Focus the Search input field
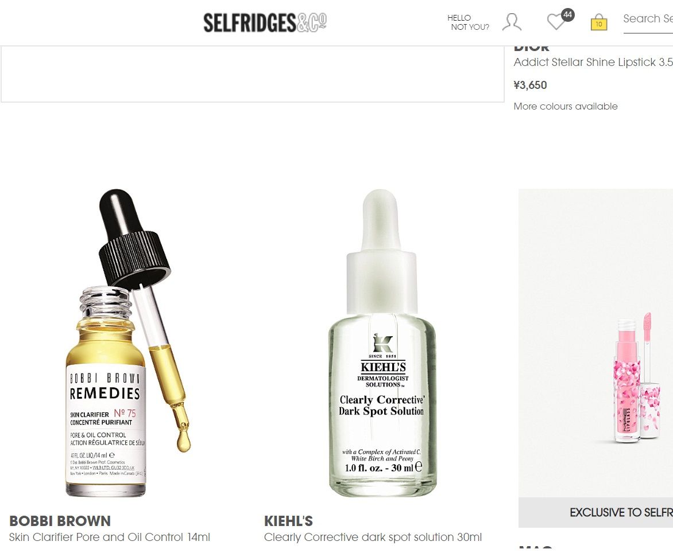Screen dimensions: 673x553 649,19
